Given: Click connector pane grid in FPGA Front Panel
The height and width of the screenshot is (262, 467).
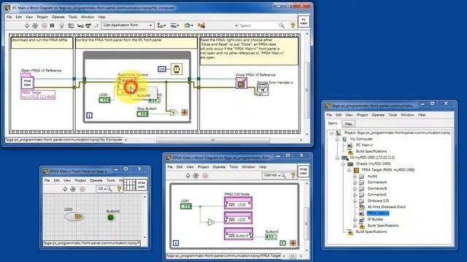Looking at the screenshot, I should pyautogui.click(x=129, y=185).
